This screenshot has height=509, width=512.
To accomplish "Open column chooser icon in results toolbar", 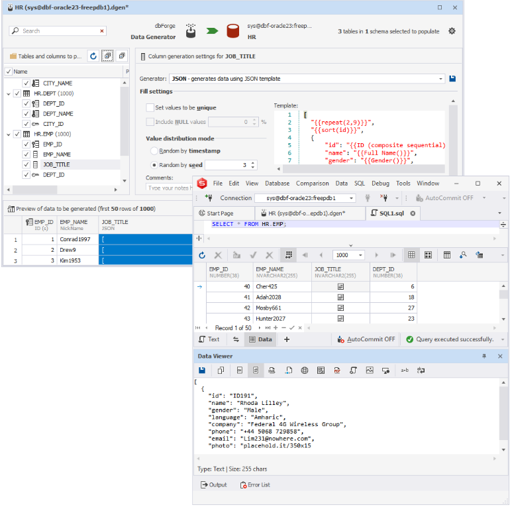I will tap(446, 255).
